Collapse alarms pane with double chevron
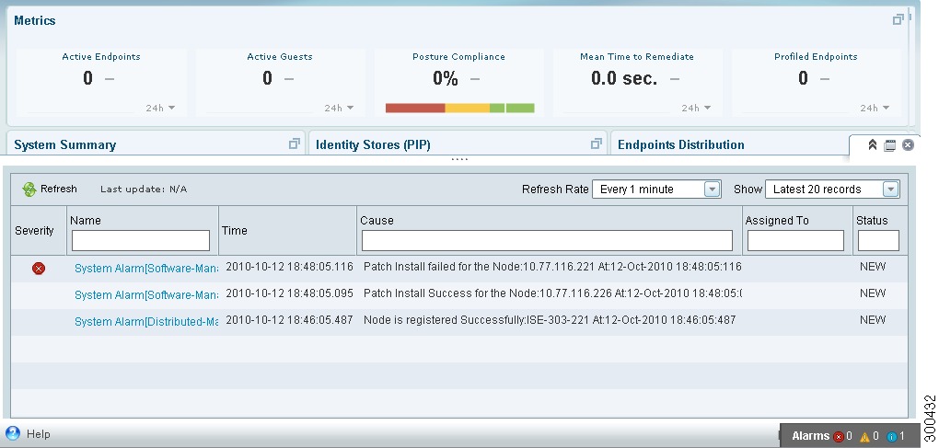Screen dimensions: 939x448 coord(873,144)
